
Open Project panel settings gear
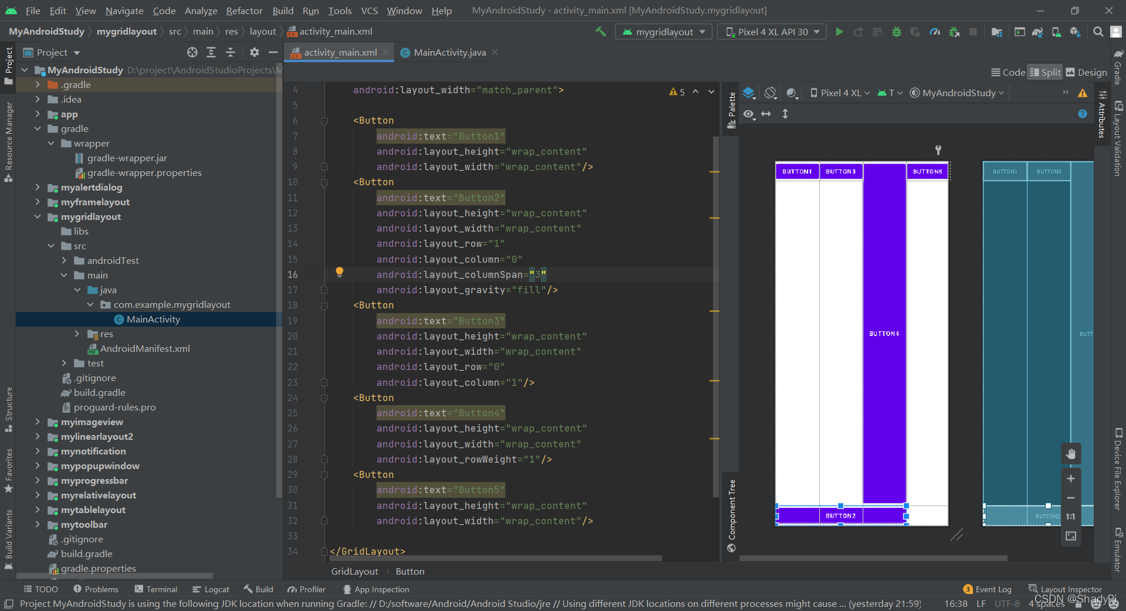tap(254, 52)
